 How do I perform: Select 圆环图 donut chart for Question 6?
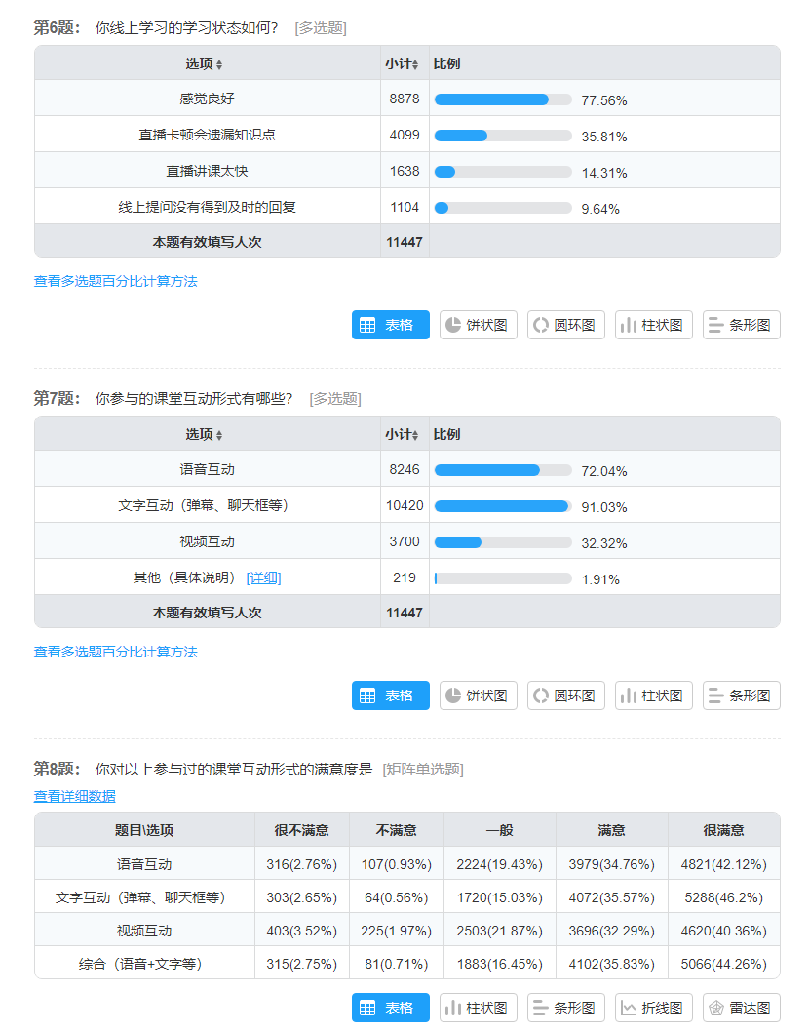(565, 325)
